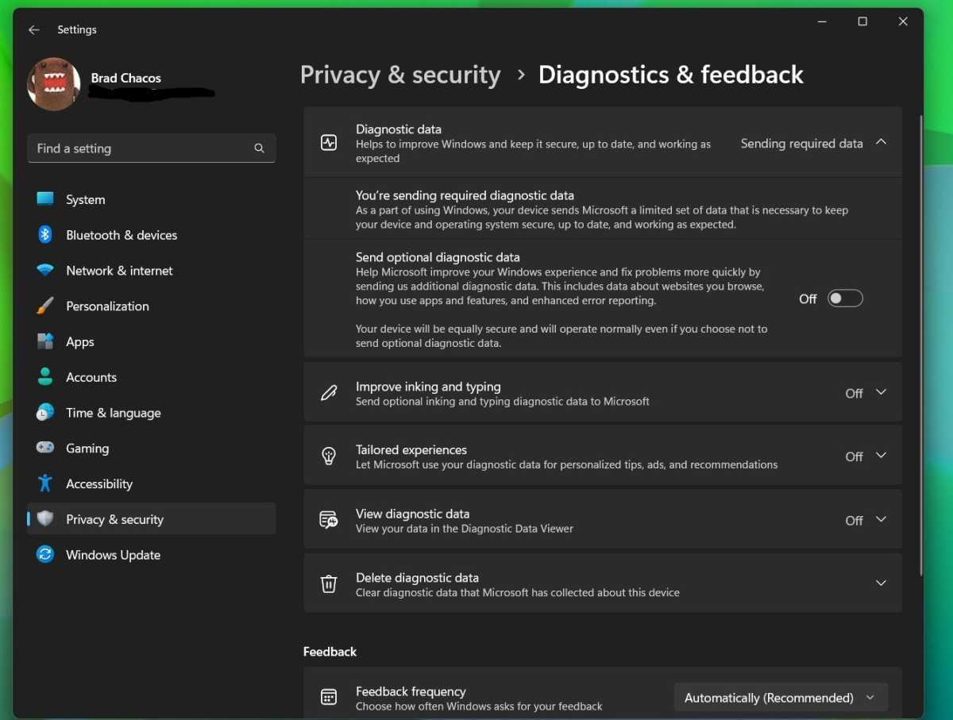Click the Bluetooth icon in sidebar
Screen dimensions: 953x720
(45, 235)
